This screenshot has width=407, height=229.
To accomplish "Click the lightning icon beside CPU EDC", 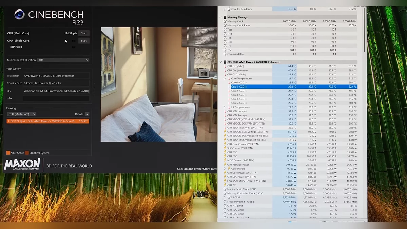I will pyautogui.click(x=225, y=156).
